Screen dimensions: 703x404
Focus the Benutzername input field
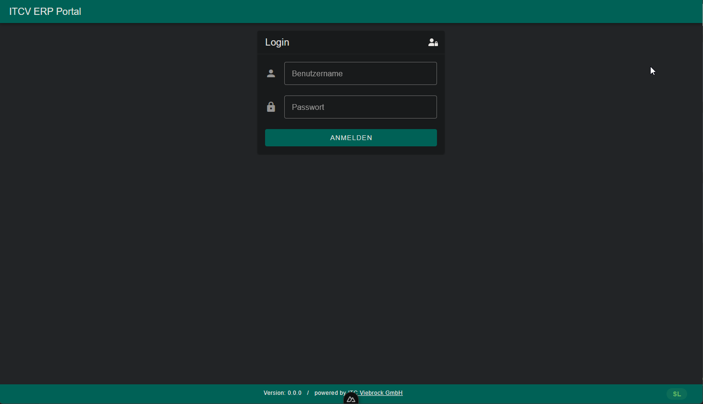tap(360, 73)
